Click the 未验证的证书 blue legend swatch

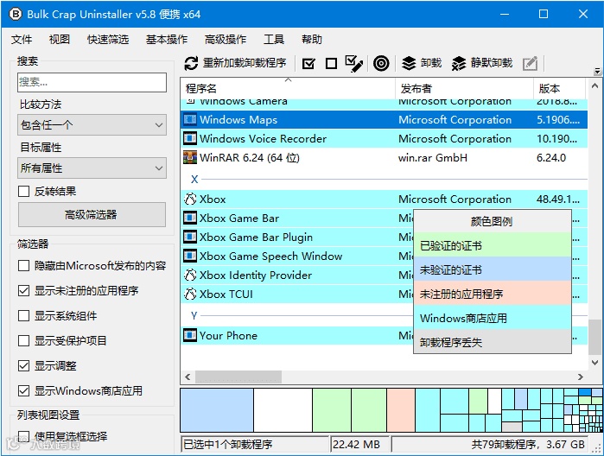493,269
